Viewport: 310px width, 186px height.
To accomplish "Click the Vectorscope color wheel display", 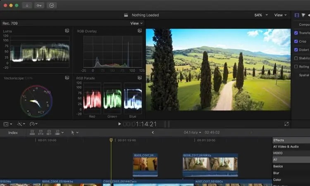I will point(36,101).
